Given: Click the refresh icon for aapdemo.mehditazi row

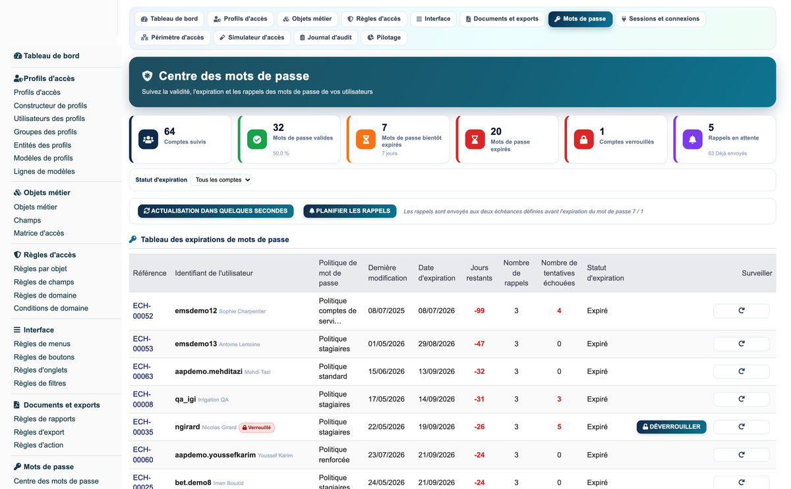Looking at the screenshot, I should pyautogui.click(x=741, y=371).
